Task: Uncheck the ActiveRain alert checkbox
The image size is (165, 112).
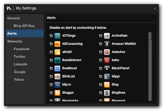Action: (101, 36)
